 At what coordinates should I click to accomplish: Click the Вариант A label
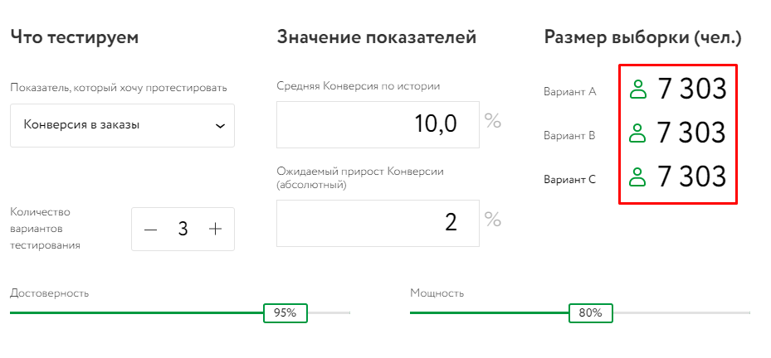(569, 92)
